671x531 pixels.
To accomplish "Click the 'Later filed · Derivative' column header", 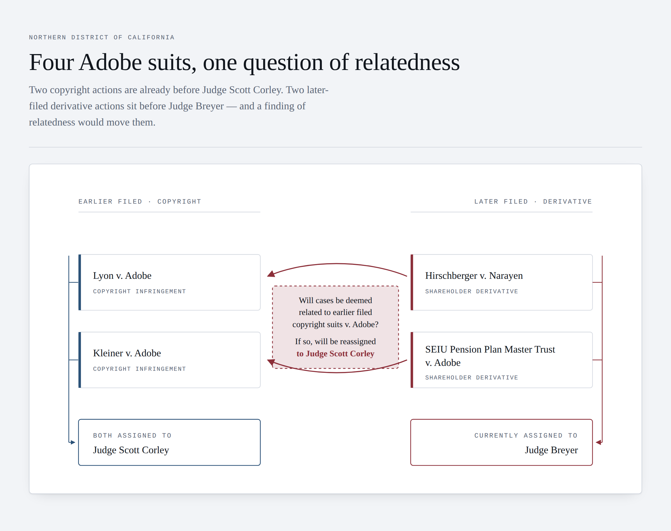I will point(533,202).
